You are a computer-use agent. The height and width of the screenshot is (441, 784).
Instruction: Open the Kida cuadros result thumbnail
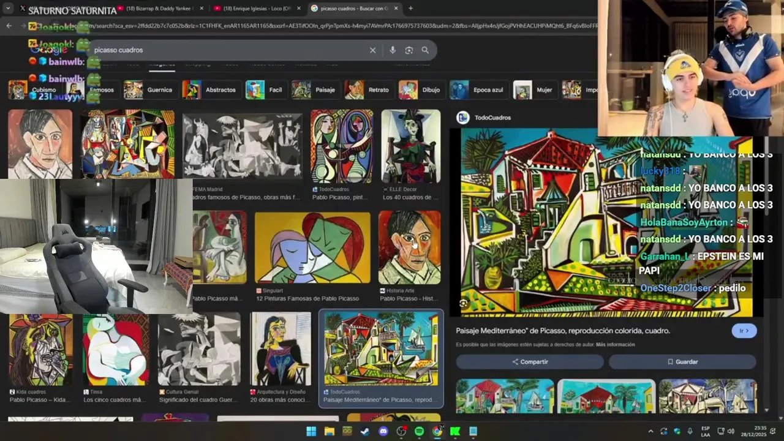(x=40, y=349)
